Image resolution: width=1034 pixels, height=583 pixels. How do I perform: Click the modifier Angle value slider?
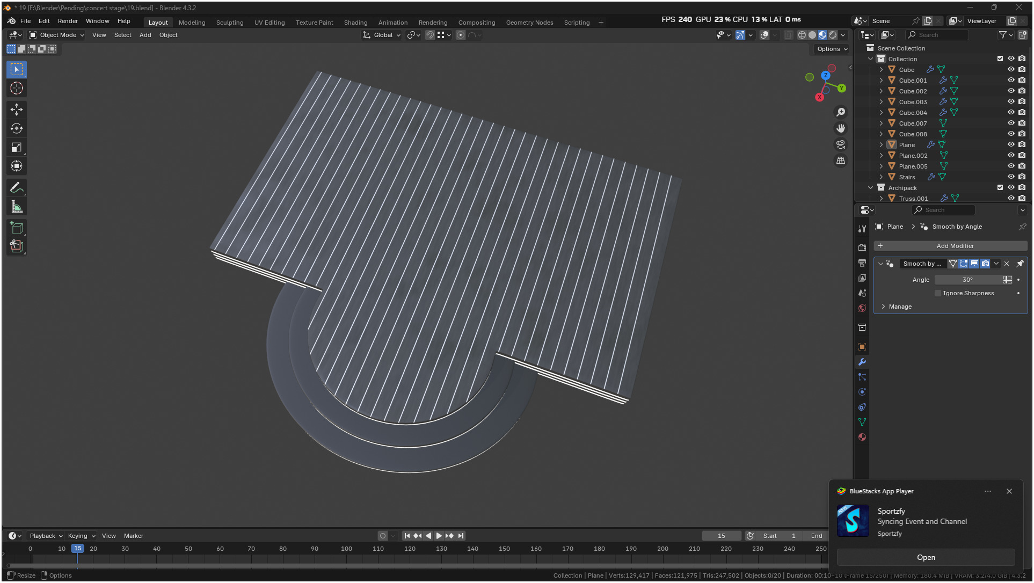click(x=967, y=280)
